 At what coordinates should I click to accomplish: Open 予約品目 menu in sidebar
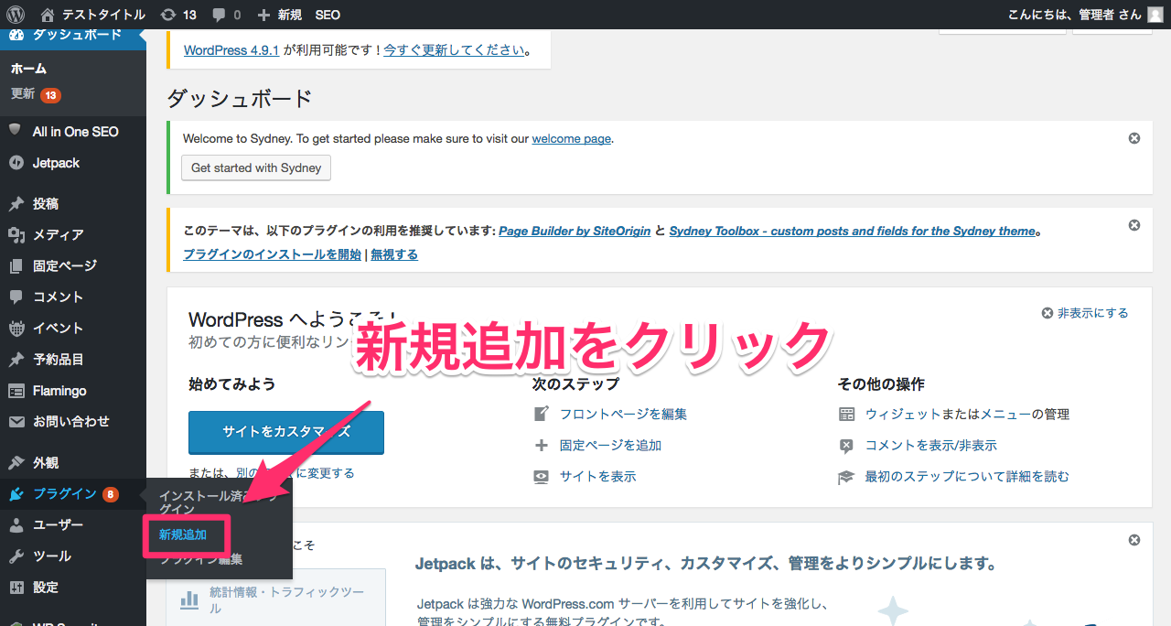click(73, 359)
